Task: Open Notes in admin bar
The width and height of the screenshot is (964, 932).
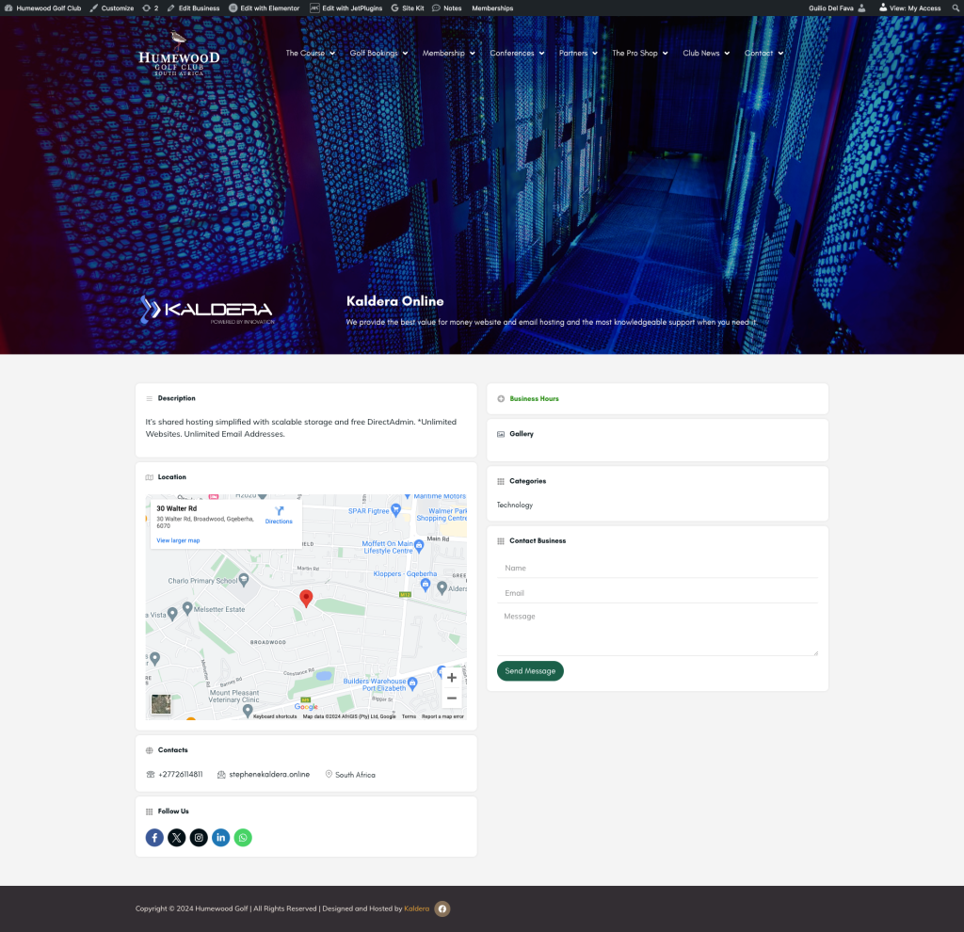Action: [447, 8]
